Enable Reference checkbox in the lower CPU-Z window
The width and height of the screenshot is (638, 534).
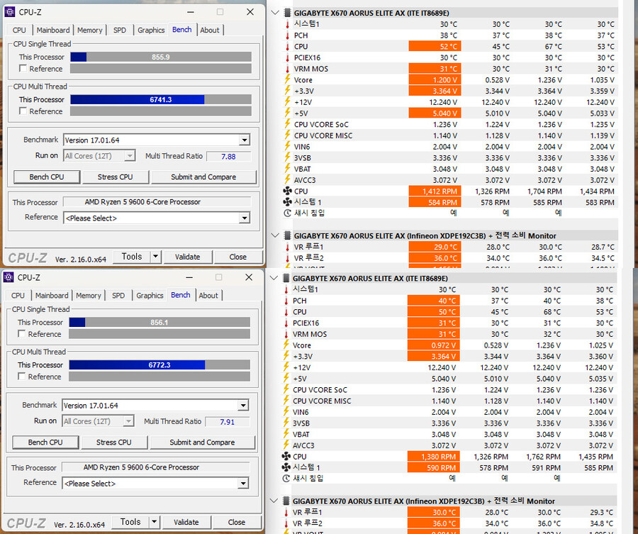pos(23,334)
